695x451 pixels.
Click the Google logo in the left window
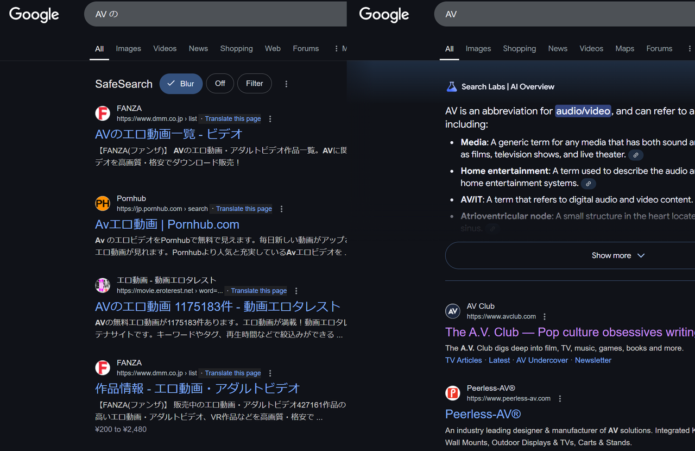(34, 15)
